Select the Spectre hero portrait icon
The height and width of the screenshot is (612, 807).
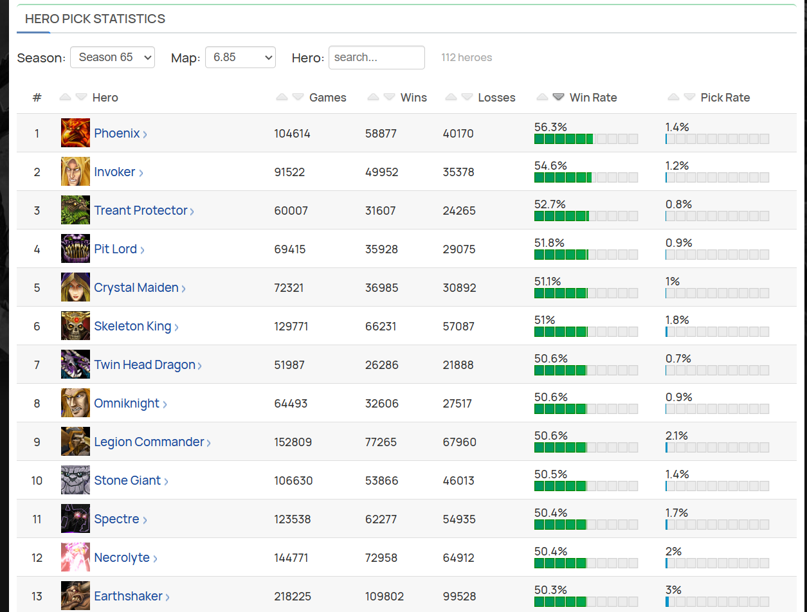(75, 519)
